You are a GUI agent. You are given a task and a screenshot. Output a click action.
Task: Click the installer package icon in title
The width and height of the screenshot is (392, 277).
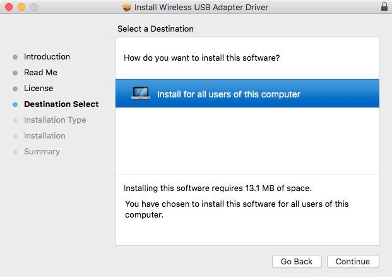(x=126, y=7)
